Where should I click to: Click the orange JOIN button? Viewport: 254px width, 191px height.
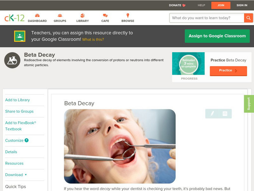tap(221, 5)
